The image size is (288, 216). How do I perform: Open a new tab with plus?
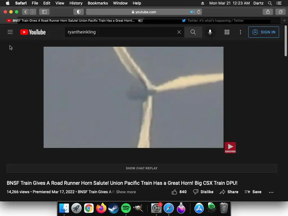coord(284,21)
